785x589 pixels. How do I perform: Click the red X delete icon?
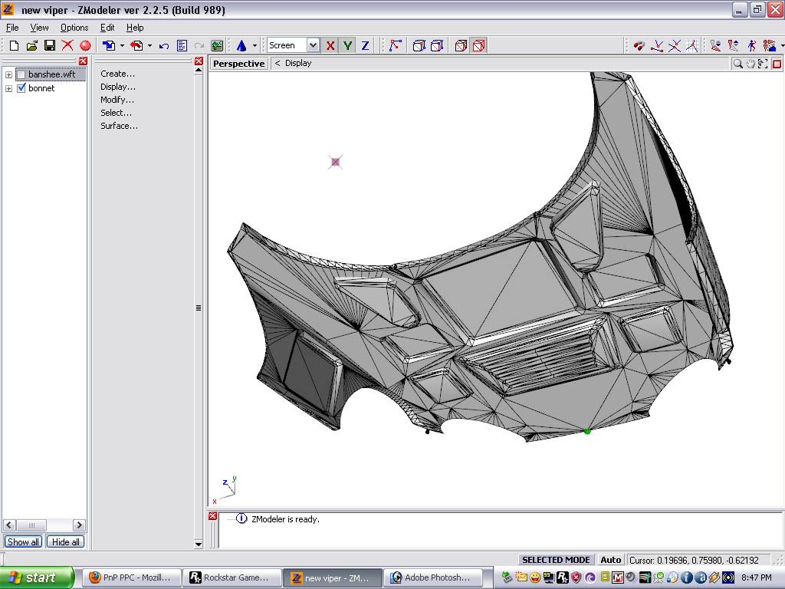tap(67, 46)
